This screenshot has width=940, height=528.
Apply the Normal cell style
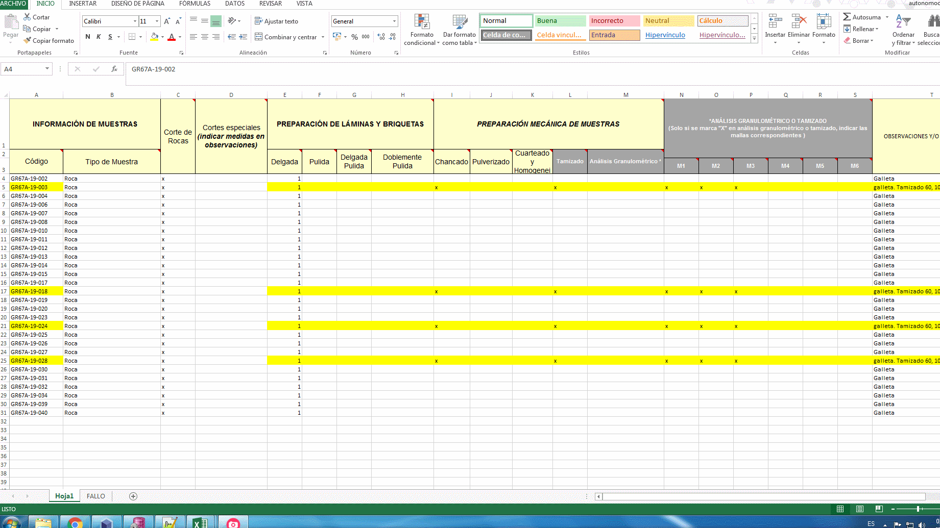(506, 21)
